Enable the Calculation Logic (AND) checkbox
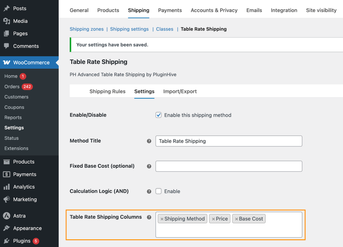Viewport: 343px width, 247px height. [x=159, y=191]
